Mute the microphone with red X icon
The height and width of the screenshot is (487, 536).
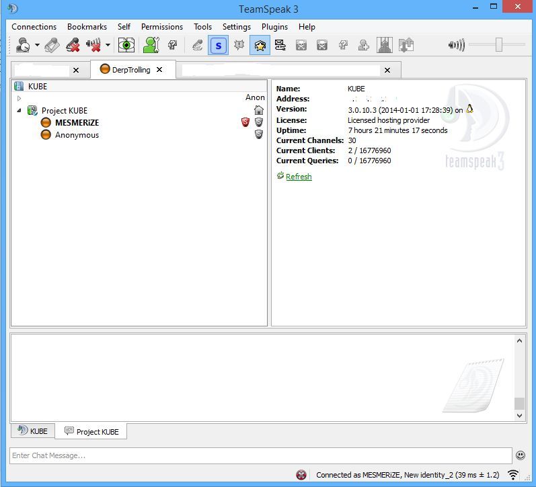[x=73, y=45]
